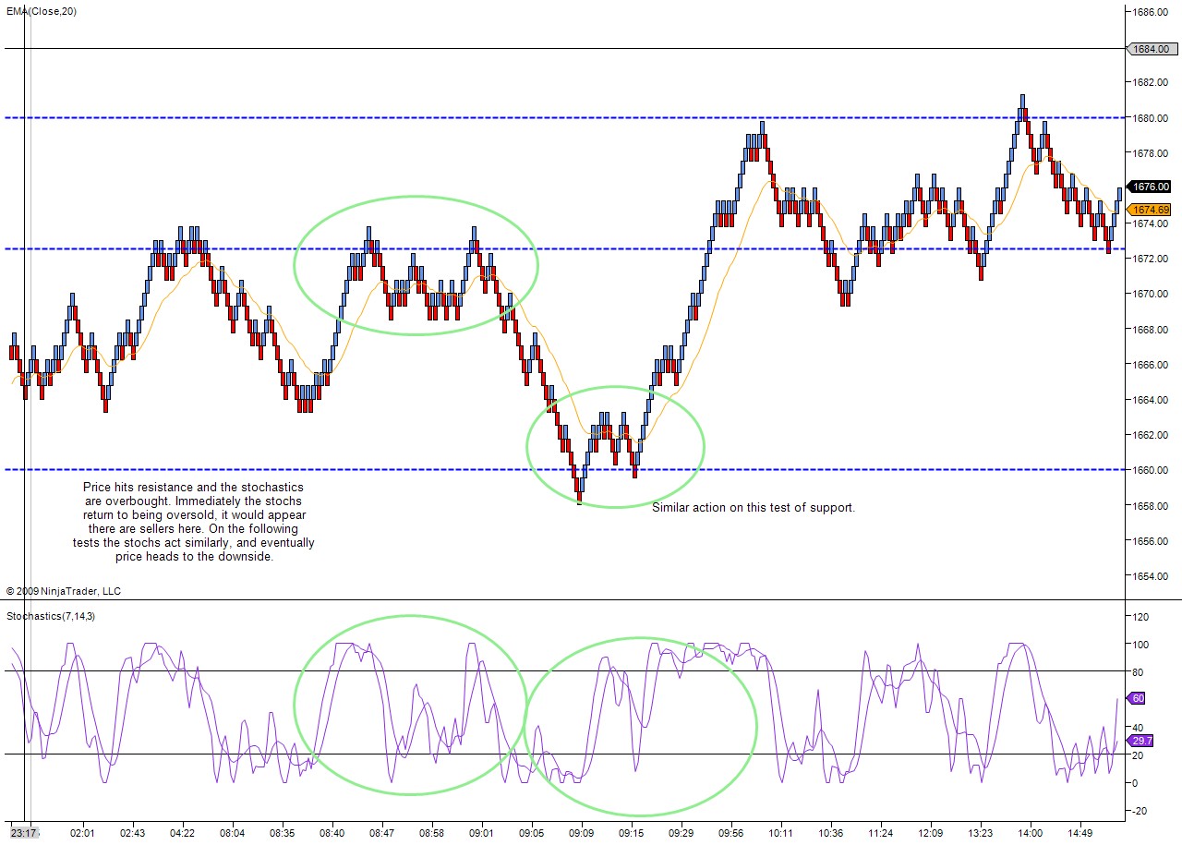Click the 09:09 time axis label
The image size is (1182, 845).
[582, 833]
